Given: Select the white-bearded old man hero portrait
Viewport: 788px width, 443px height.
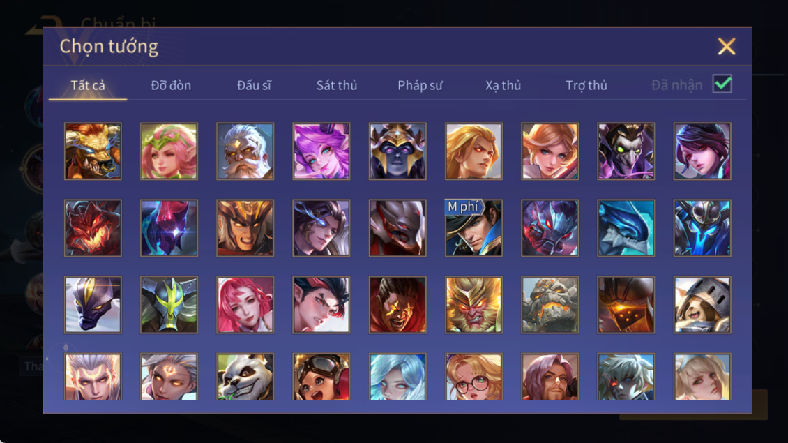Looking at the screenshot, I should [x=245, y=151].
